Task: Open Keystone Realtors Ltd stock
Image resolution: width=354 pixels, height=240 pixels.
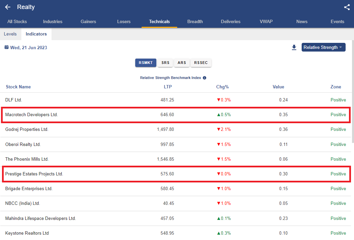Action: point(27,233)
